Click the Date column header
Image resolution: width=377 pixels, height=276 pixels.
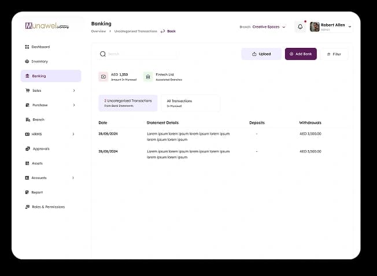(x=103, y=122)
